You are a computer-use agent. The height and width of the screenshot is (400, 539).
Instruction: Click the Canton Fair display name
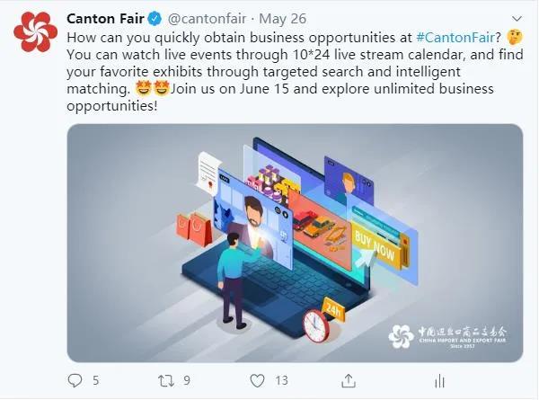[105, 19]
